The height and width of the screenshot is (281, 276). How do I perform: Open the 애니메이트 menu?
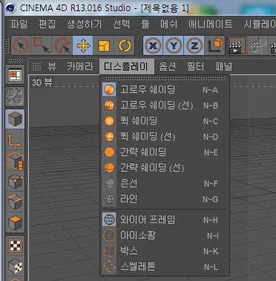point(211,24)
